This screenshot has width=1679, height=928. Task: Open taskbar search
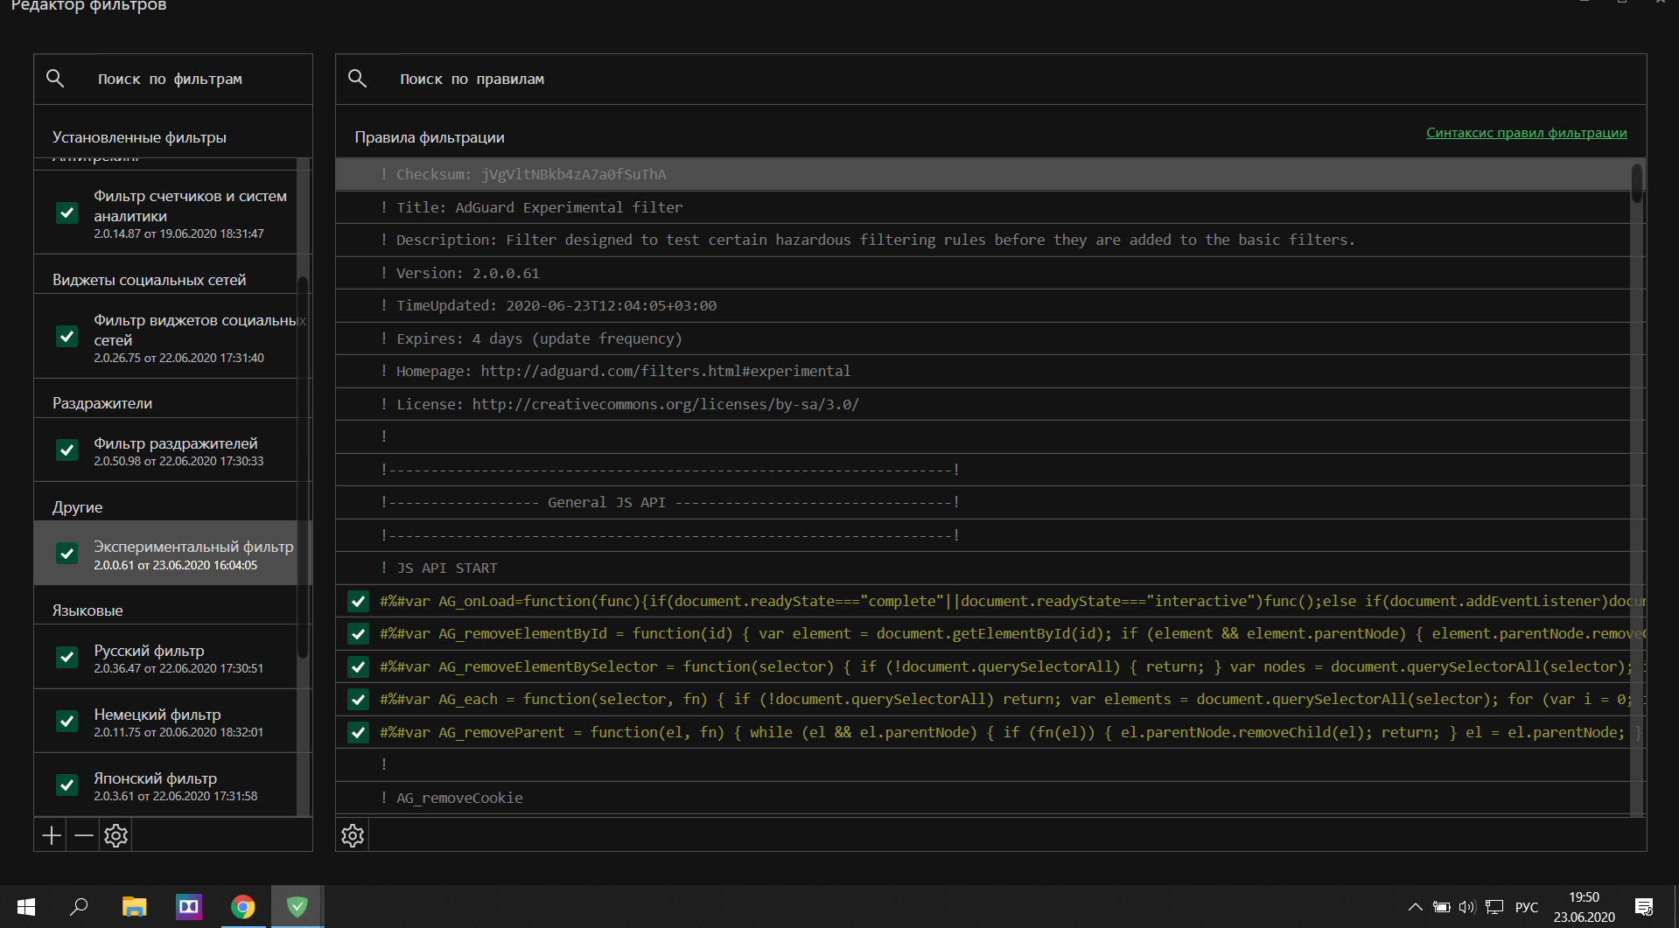79,907
